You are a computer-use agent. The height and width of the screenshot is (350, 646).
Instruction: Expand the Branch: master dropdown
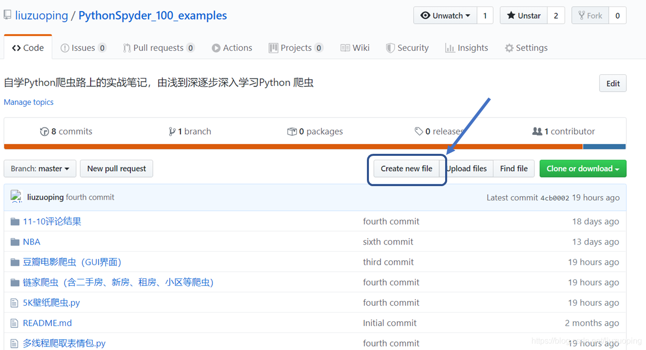coord(40,168)
